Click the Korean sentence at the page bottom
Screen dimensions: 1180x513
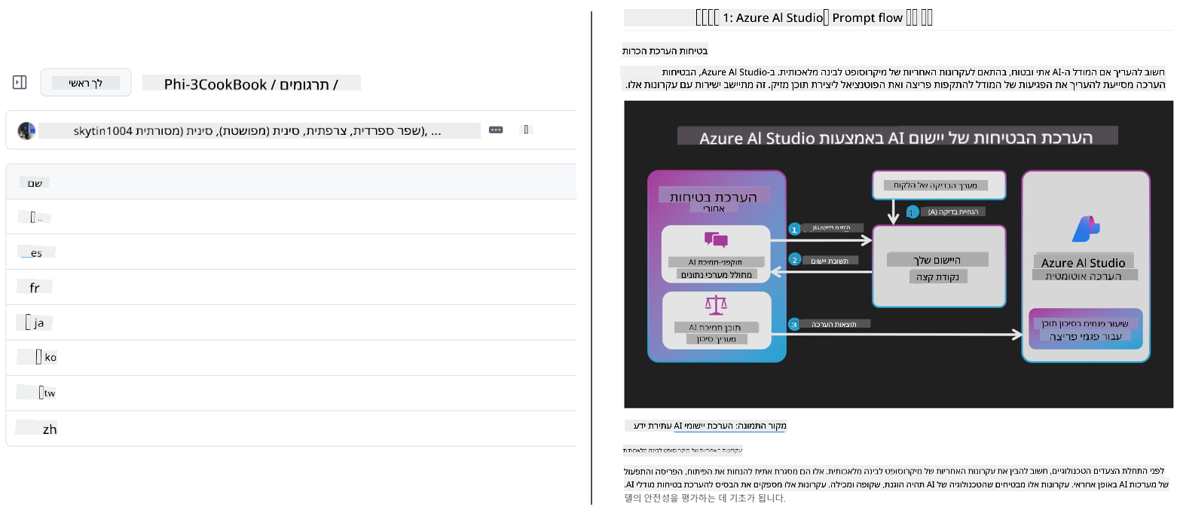tap(705, 498)
